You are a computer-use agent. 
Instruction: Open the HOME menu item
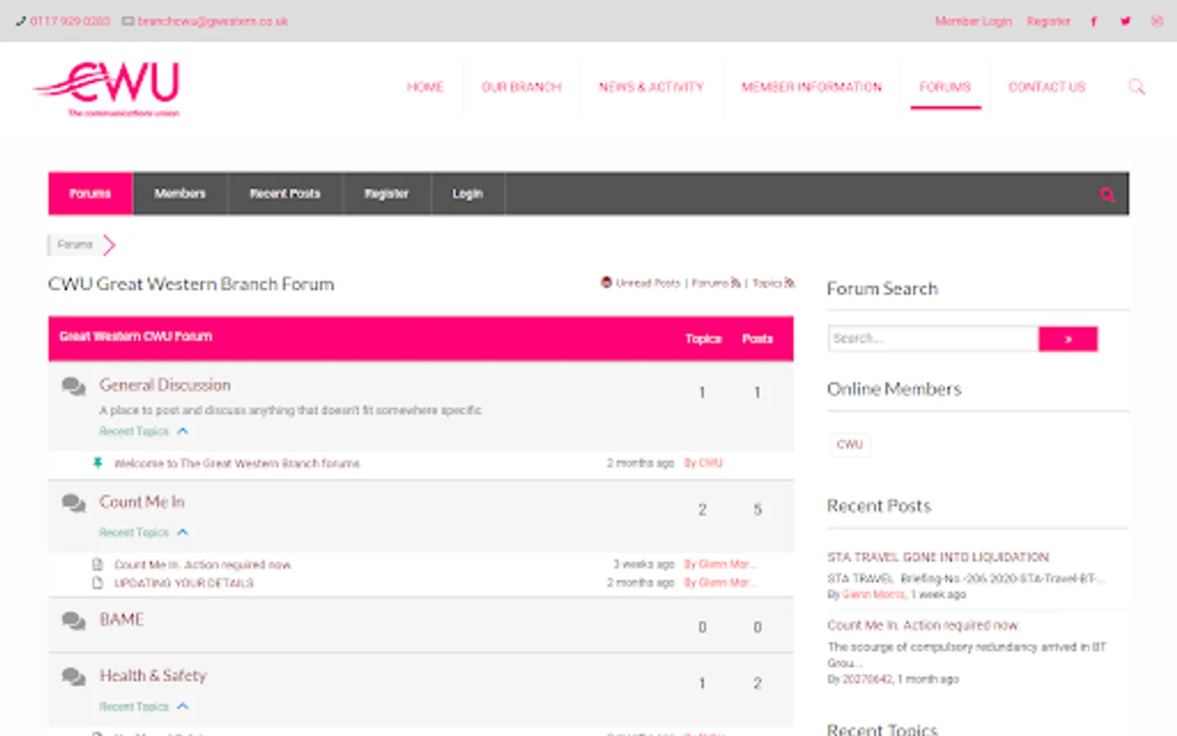(x=425, y=87)
